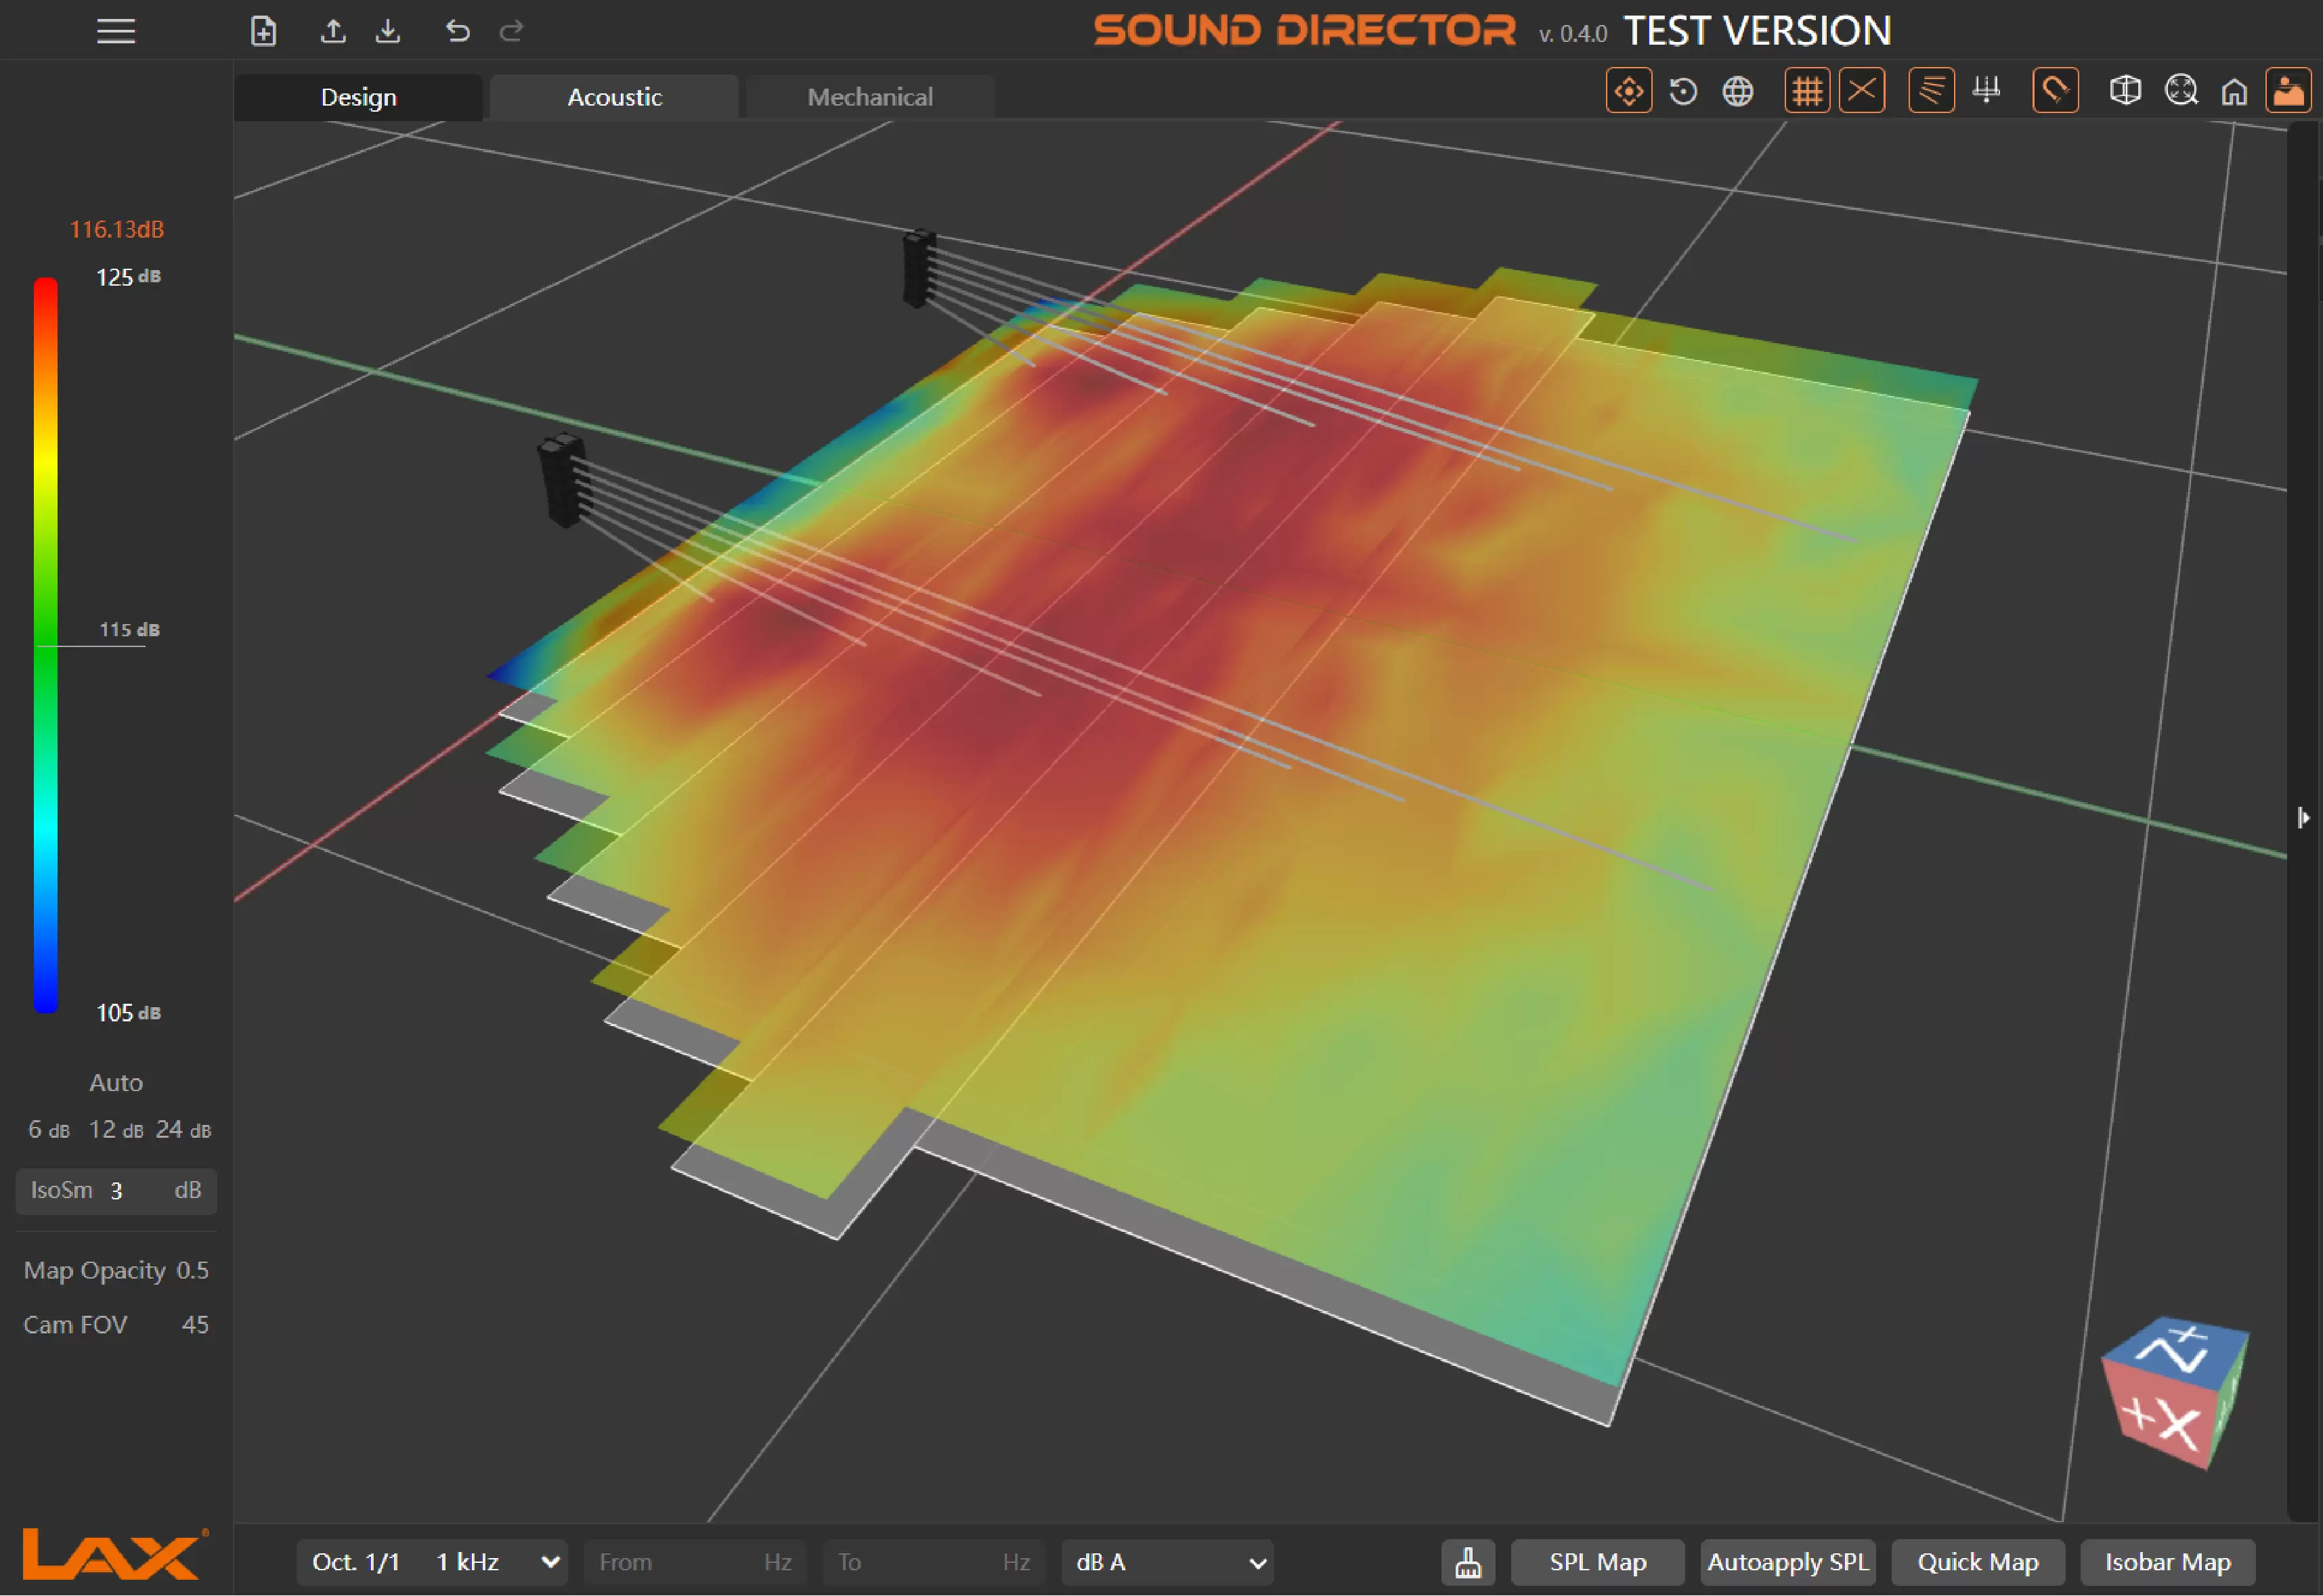Click the new project file icon

coord(263,31)
